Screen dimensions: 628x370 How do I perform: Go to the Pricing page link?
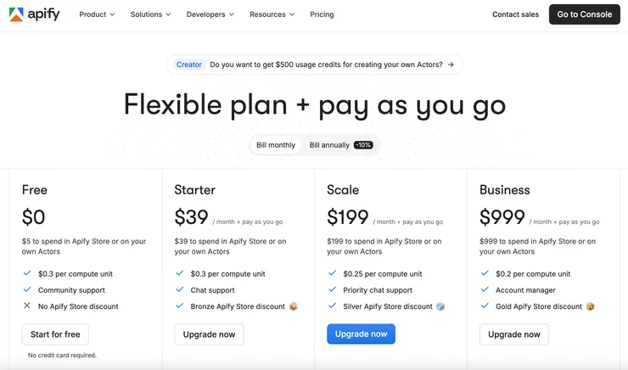[322, 14]
